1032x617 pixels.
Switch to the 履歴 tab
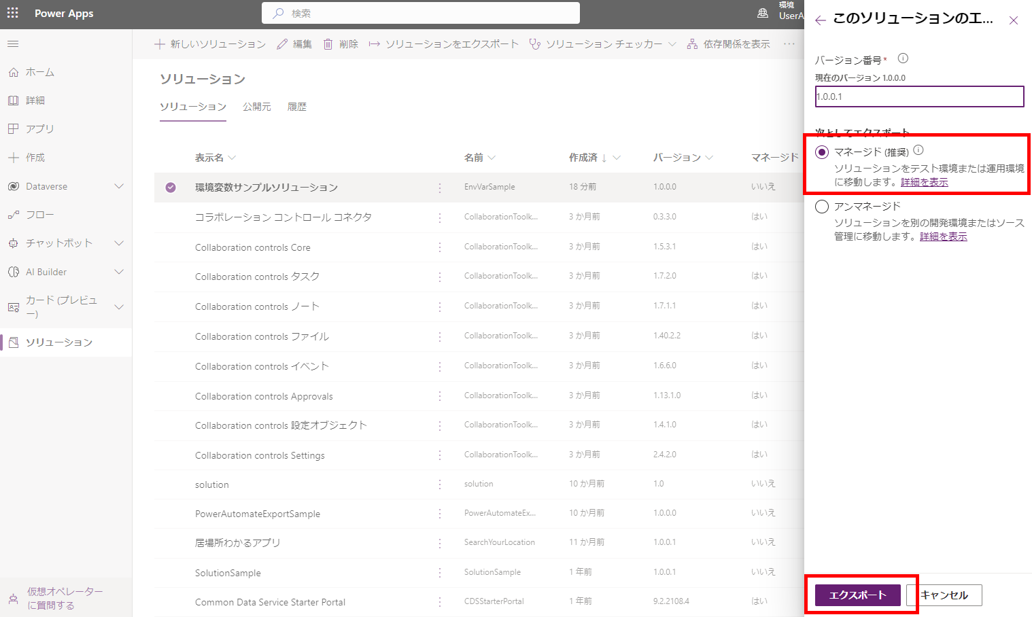coord(297,107)
